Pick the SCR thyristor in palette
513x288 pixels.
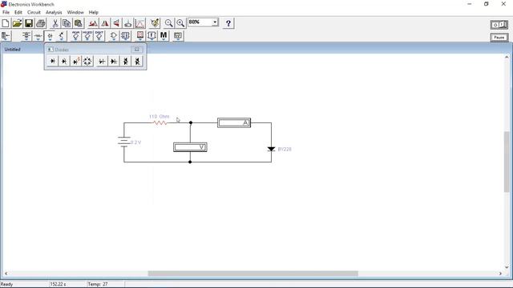[x=114, y=61]
